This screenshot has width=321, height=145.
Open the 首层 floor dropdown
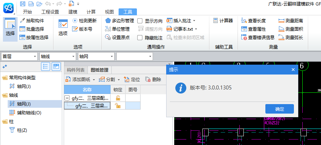(x=19, y=56)
